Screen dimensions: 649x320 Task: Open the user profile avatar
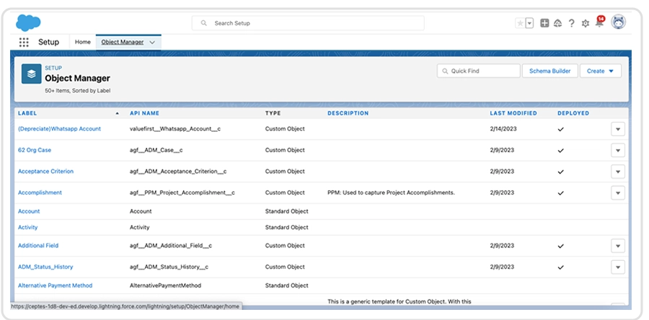618,22
